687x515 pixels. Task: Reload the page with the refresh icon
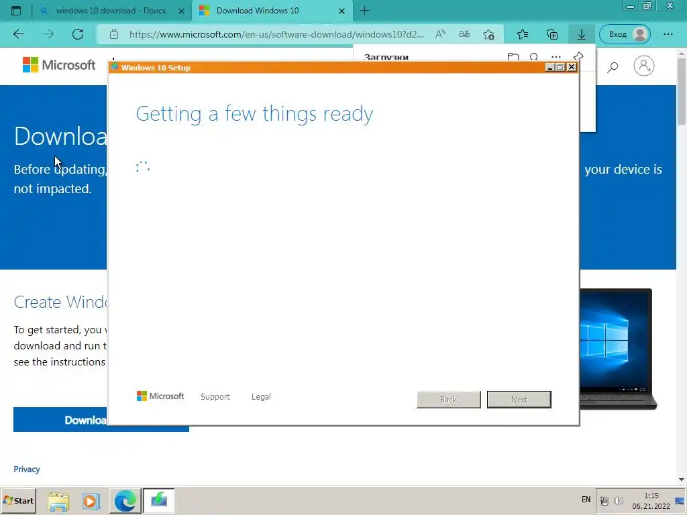pyautogui.click(x=78, y=34)
